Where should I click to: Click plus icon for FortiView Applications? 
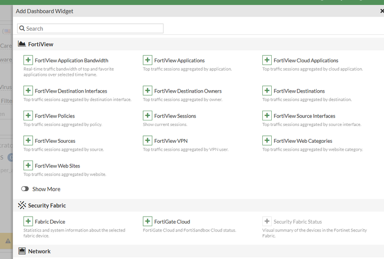[148, 60]
